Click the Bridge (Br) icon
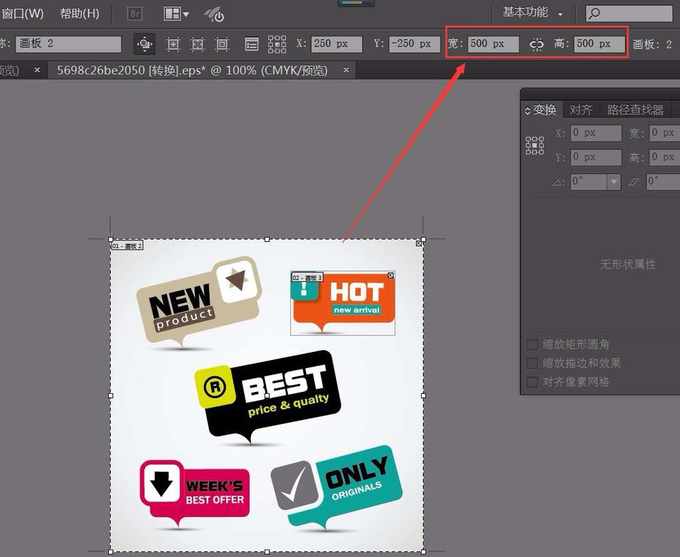 click(x=135, y=14)
